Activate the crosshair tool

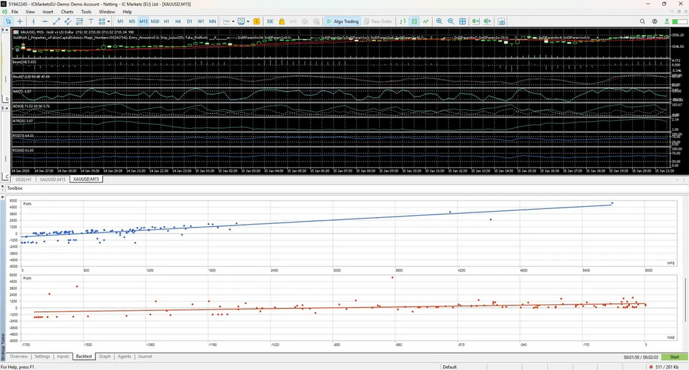tap(20, 21)
